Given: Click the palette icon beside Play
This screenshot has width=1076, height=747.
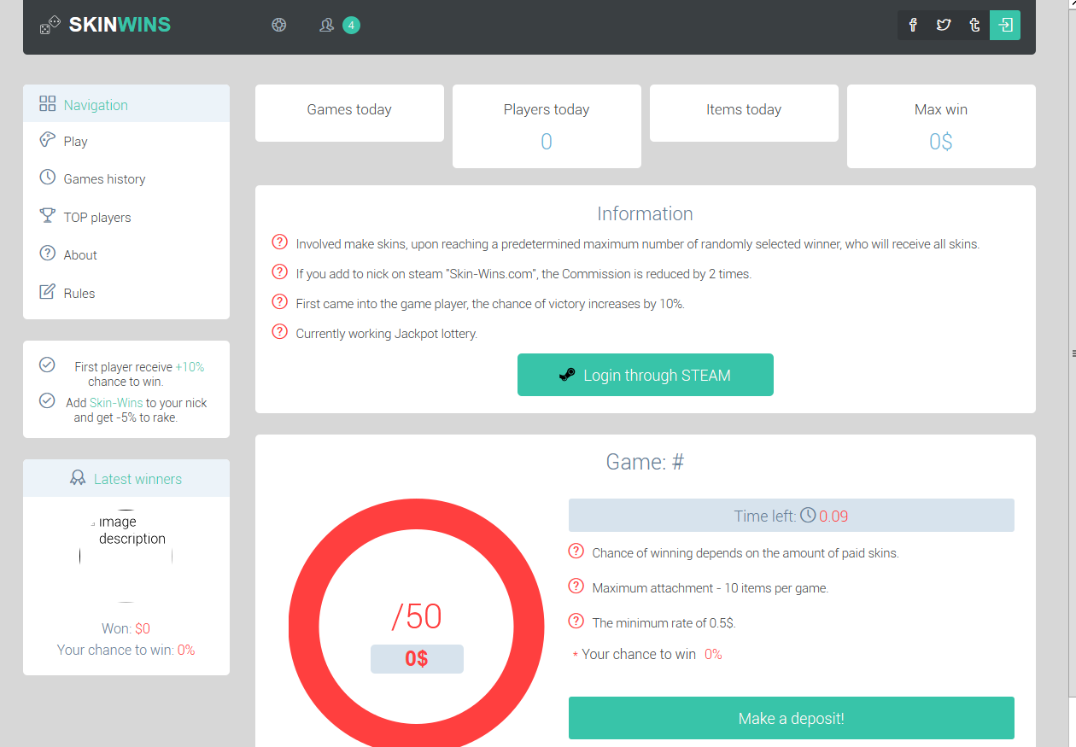Looking at the screenshot, I should (48, 140).
